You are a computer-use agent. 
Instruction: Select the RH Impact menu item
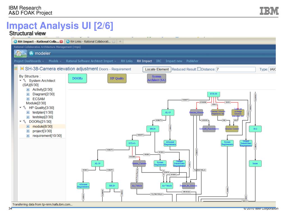click(144, 61)
